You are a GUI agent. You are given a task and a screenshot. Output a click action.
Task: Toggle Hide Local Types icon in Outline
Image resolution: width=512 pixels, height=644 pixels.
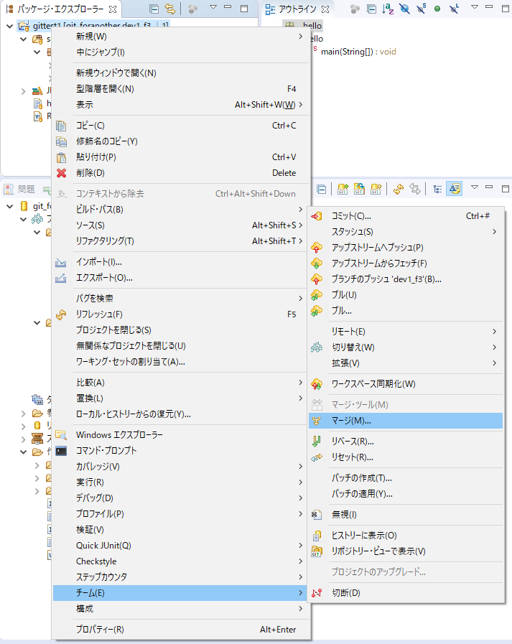pyautogui.click(x=454, y=9)
